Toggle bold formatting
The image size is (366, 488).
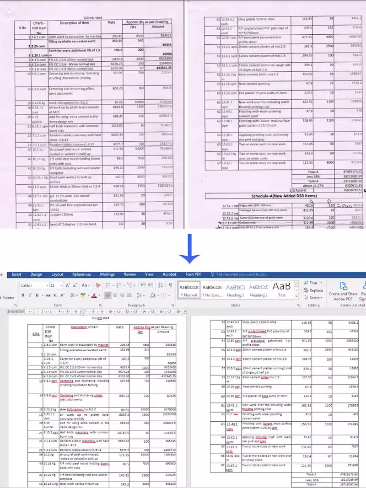[x=22, y=295]
